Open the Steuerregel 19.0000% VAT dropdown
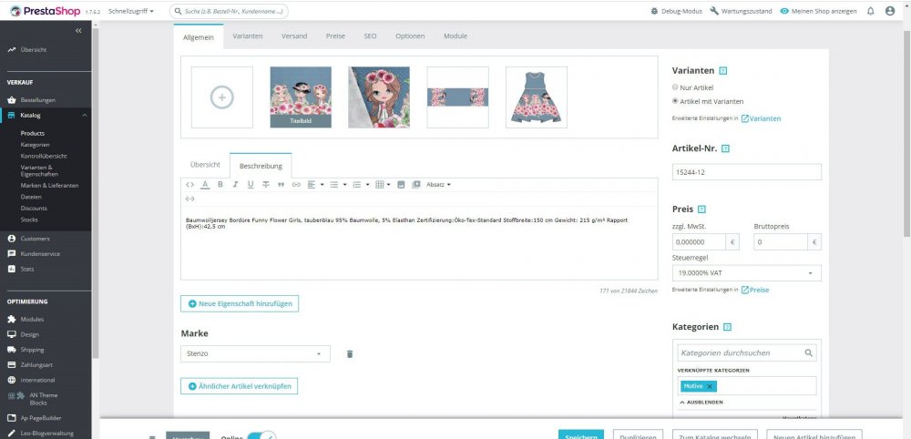The height and width of the screenshot is (439, 911). click(x=747, y=273)
